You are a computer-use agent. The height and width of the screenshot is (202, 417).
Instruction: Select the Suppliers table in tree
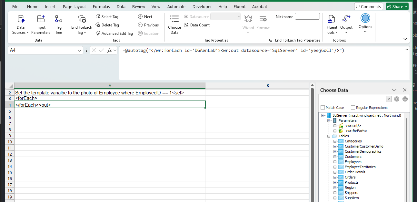[x=352, y=198]
